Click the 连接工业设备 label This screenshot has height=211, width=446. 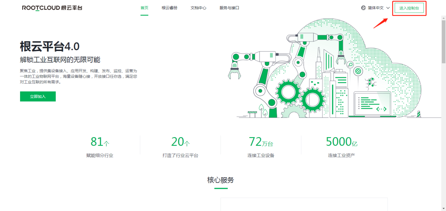261,155
